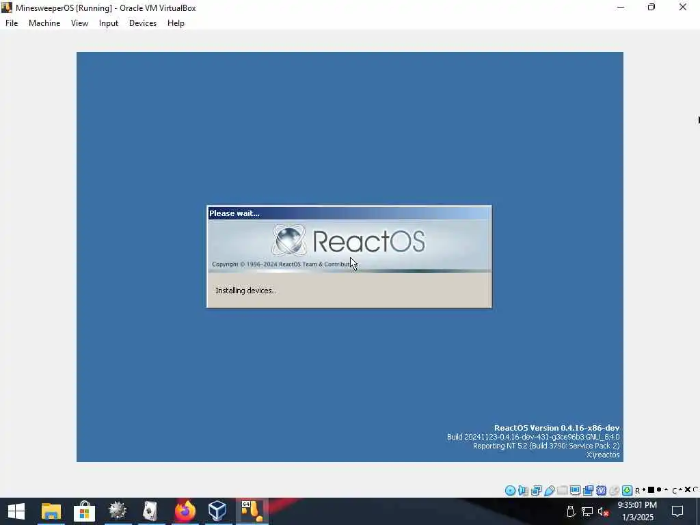Click the shared folders status icon

click(563, 491)
